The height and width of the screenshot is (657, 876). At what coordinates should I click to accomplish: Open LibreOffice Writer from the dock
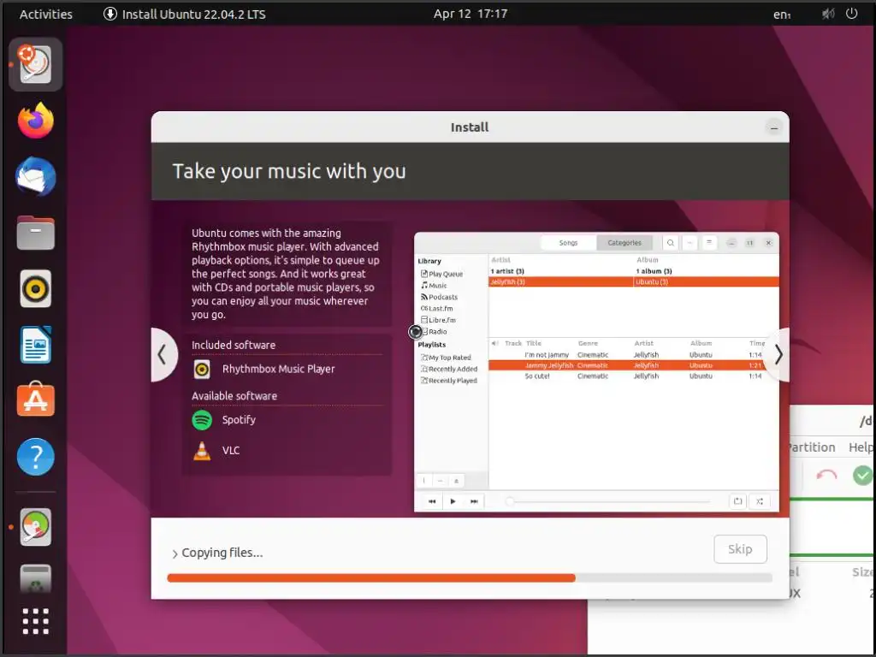coord(35,345)
